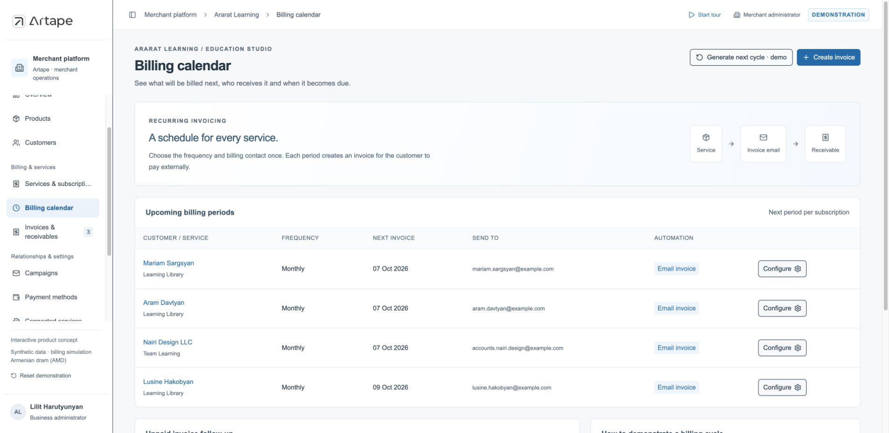
Task: Click the refresh icon in Generate next cycle
Action: (700, 57)
